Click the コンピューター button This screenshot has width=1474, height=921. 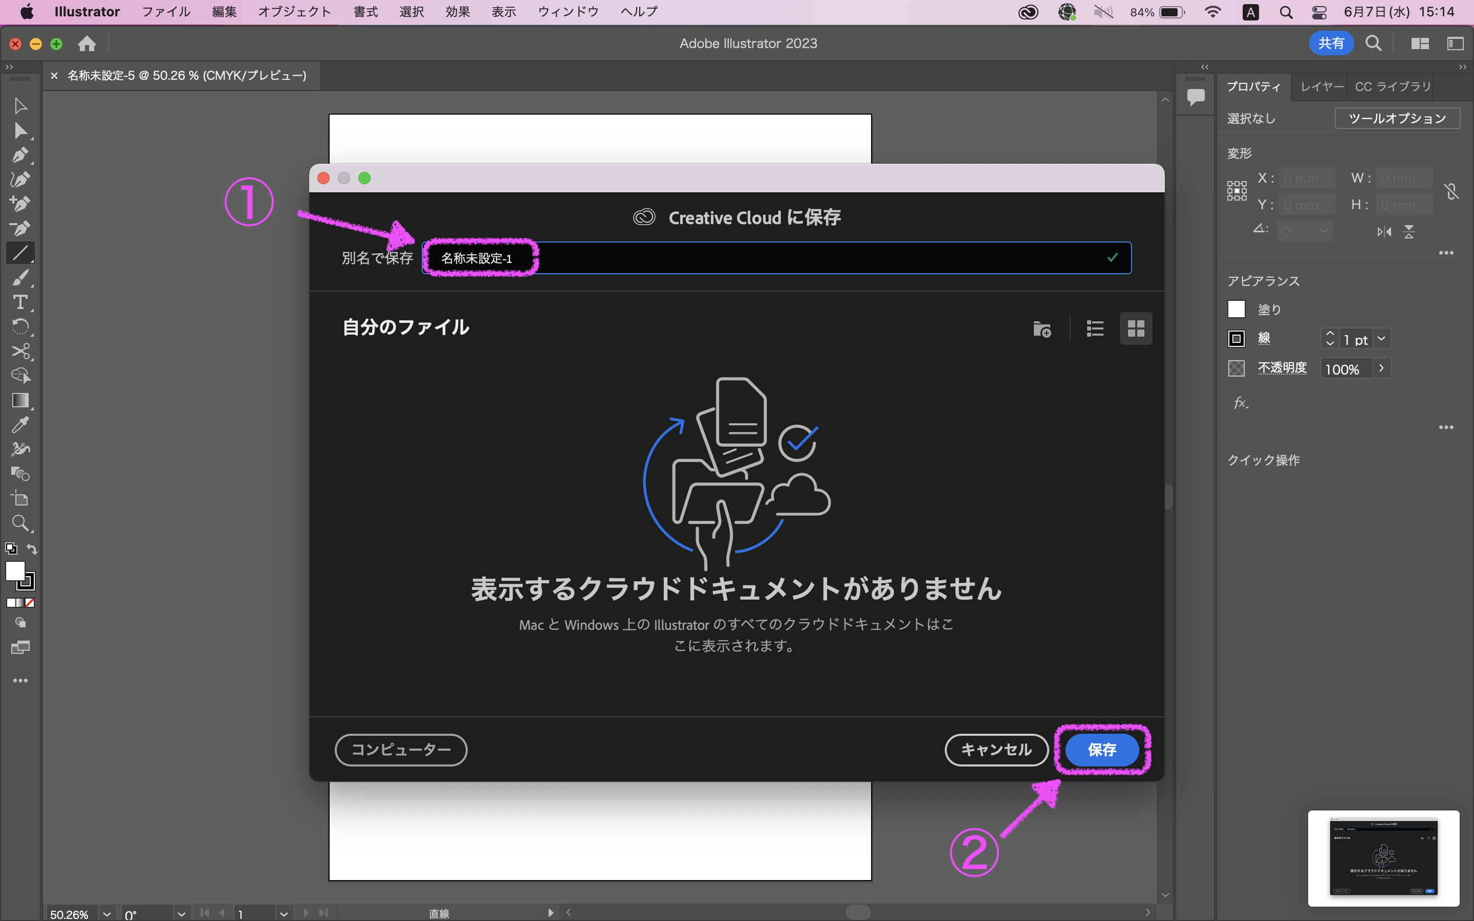click(x=401, y=750)
